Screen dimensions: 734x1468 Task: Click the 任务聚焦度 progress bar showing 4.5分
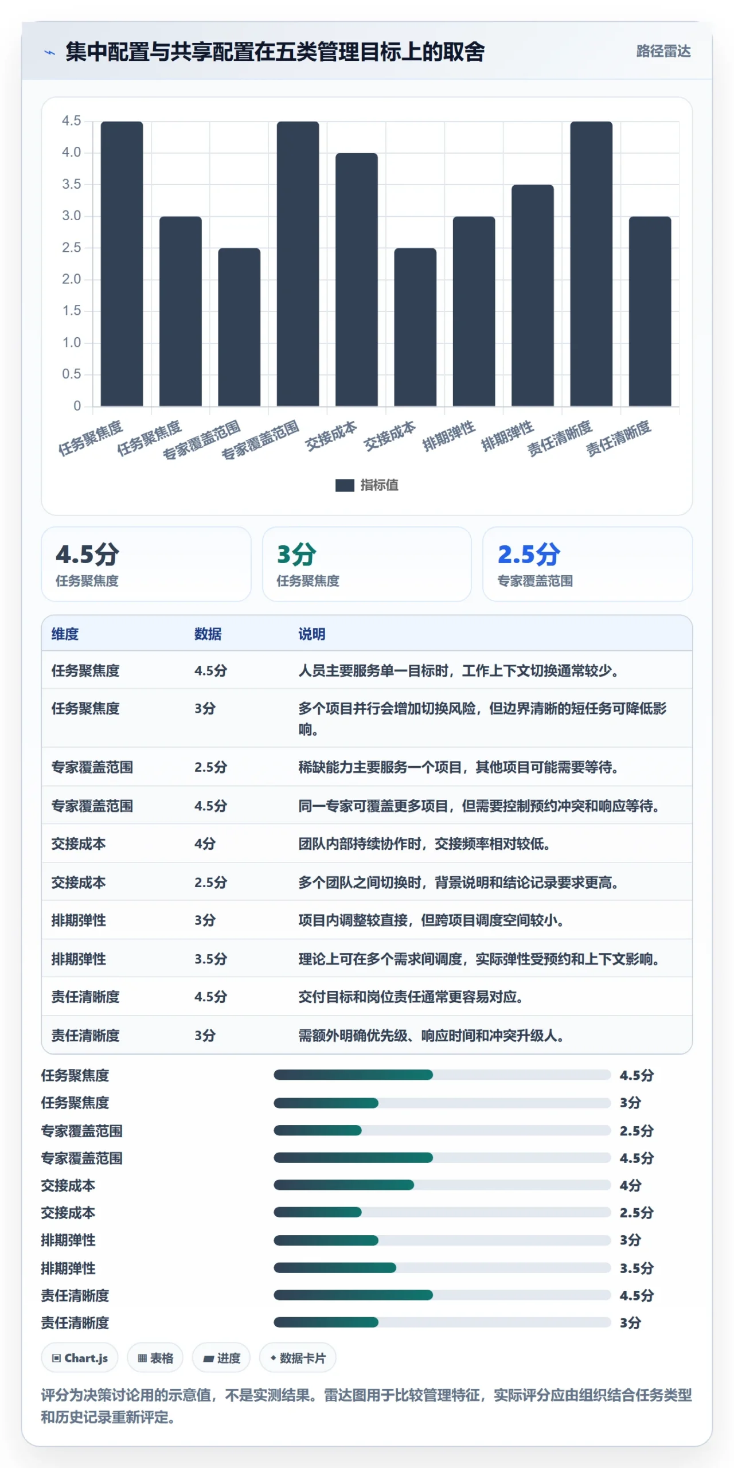[x=442, y=1075]
